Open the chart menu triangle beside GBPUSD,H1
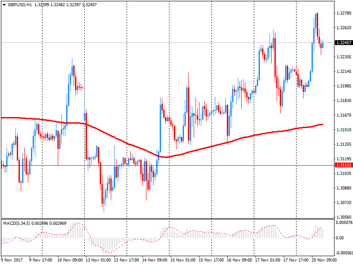This screenshot has width=353, height=265. [4, 5]
